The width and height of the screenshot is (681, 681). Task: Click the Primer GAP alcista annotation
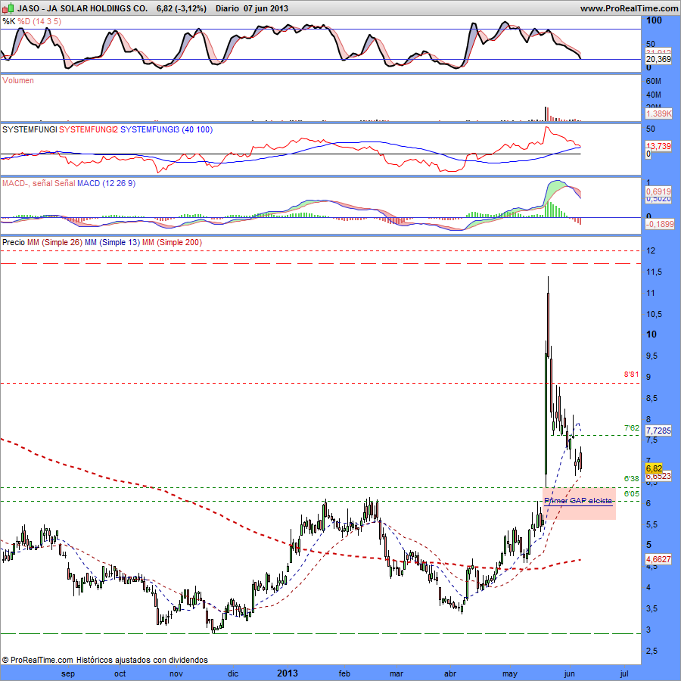click(578, 501)
